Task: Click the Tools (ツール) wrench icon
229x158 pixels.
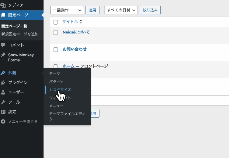Action: (x=3, y=102)
